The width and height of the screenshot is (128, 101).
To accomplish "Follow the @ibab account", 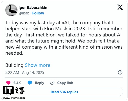I will tap(38, 13).
